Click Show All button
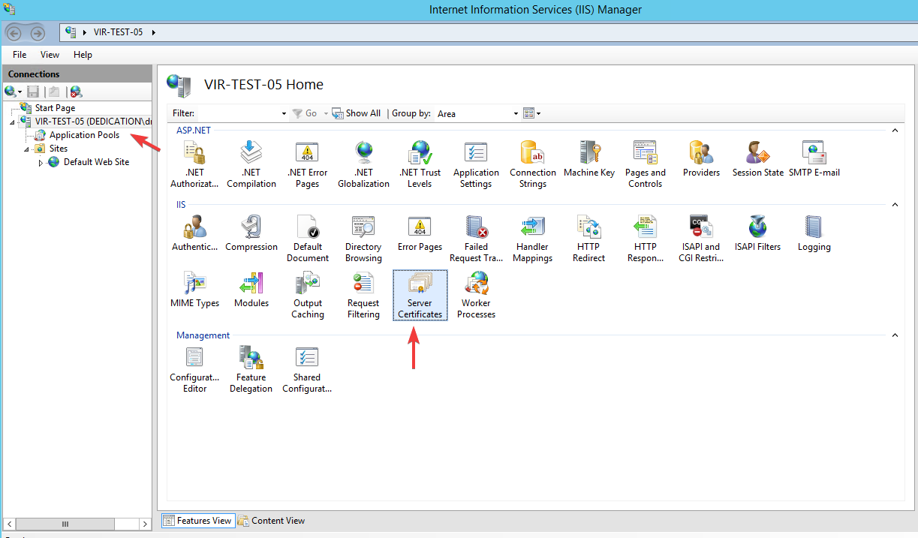The width and height of the screenshot is (918, 538). pyautogui.click(x=357, y=113)
